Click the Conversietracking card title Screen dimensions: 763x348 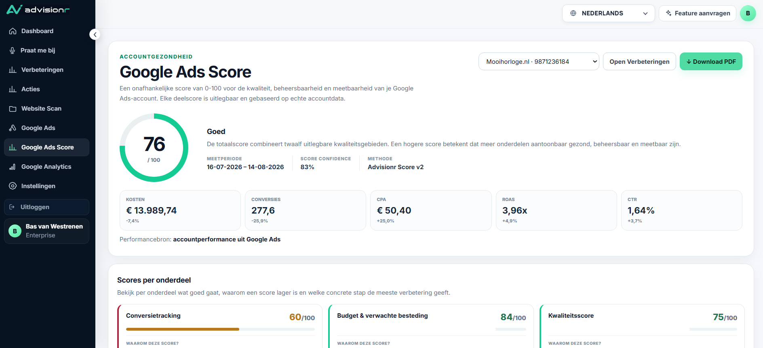[153, 316]
